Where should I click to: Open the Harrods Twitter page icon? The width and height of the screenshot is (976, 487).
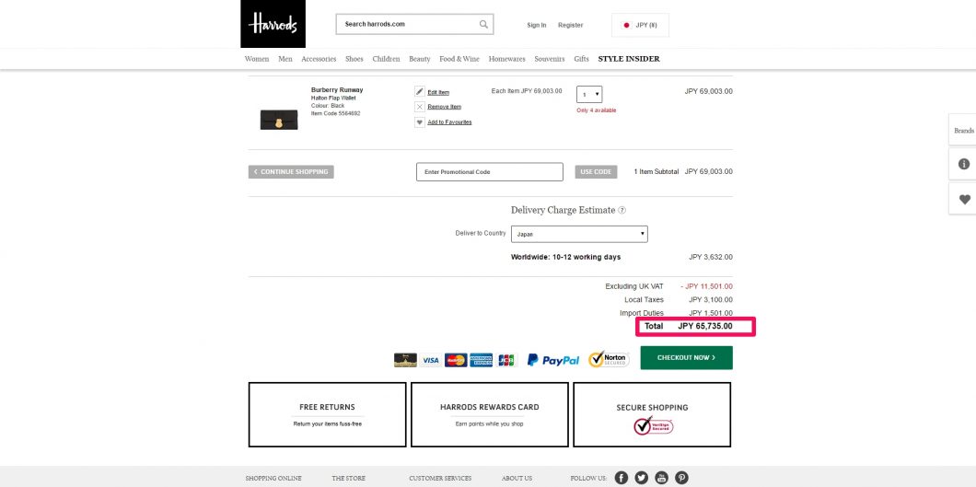pyautogui.click(x=641, y=478)
